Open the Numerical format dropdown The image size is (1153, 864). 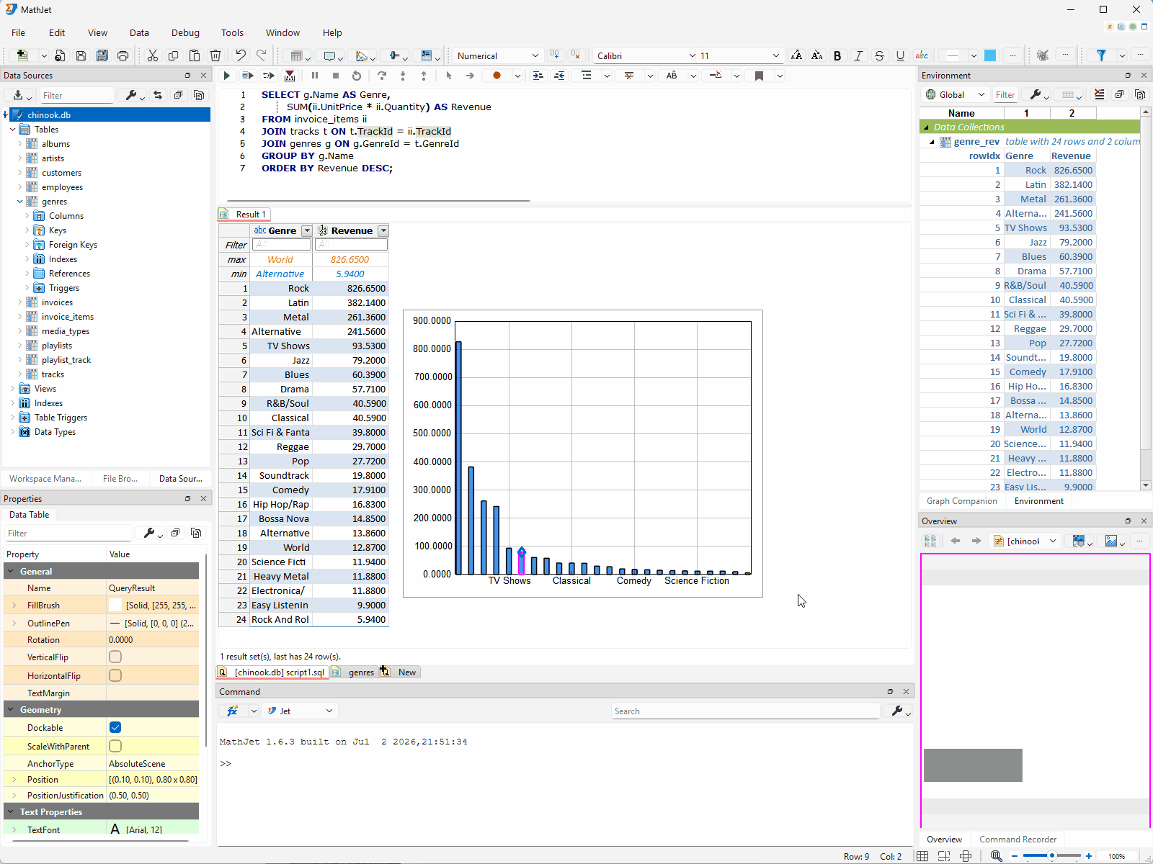pos(498,55)
